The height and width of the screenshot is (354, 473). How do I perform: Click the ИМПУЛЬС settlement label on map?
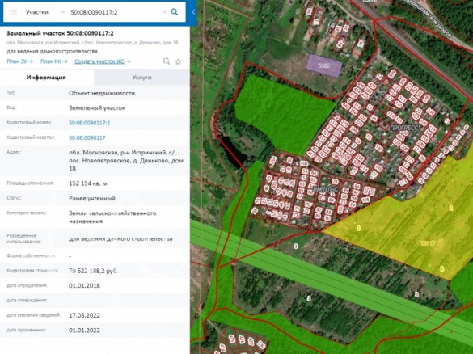pyautogui.click(x=326, y=189)
